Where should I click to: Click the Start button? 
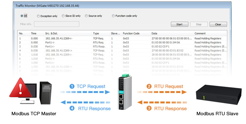coord(179,24)
